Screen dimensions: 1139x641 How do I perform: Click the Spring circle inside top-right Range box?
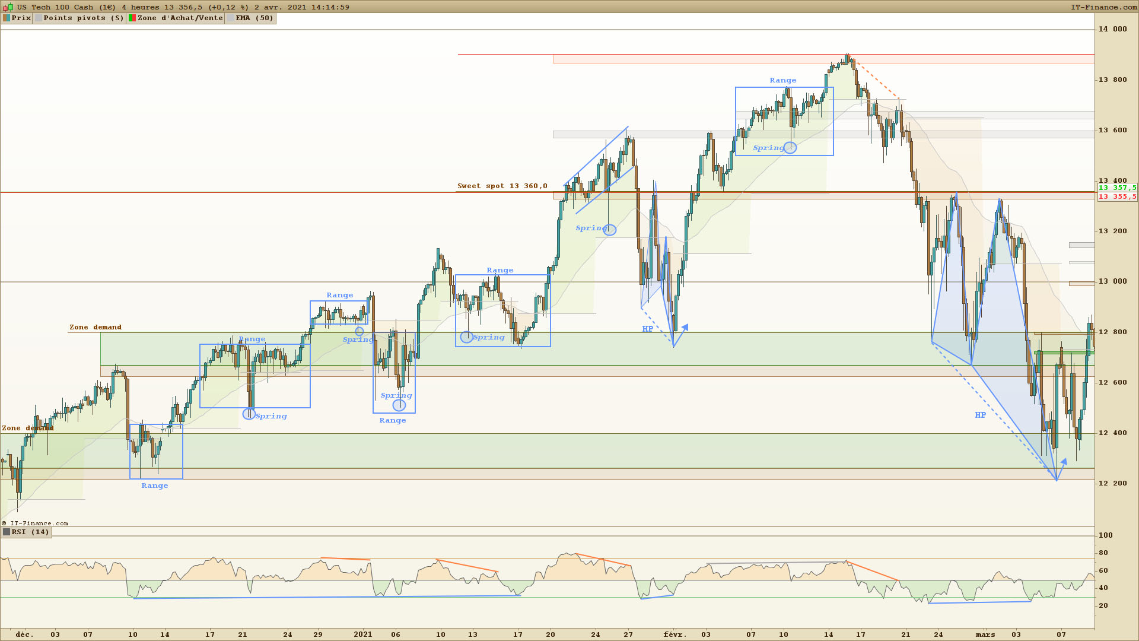pos(790,148)
